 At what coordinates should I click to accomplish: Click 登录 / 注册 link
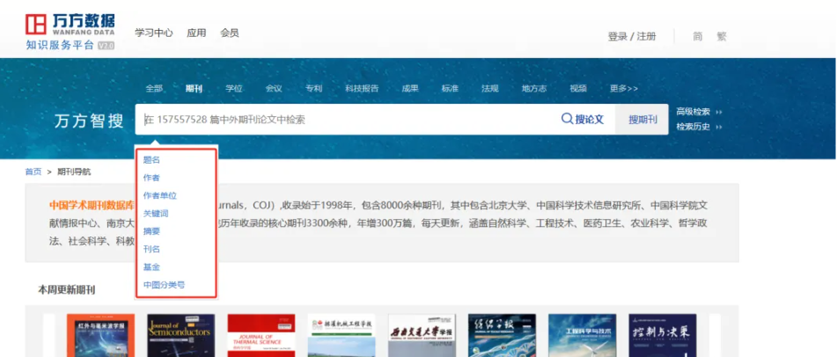pos(632,36)
